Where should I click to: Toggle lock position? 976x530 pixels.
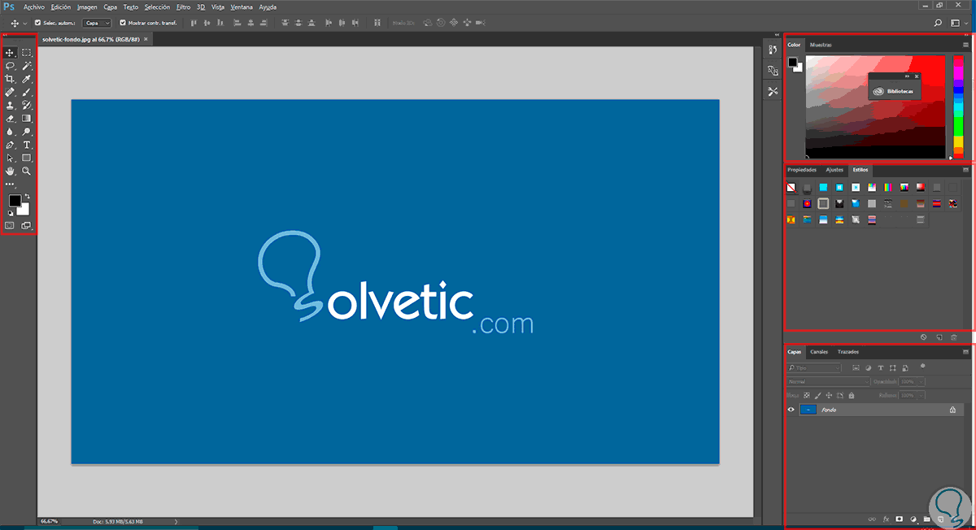point(829,395)
